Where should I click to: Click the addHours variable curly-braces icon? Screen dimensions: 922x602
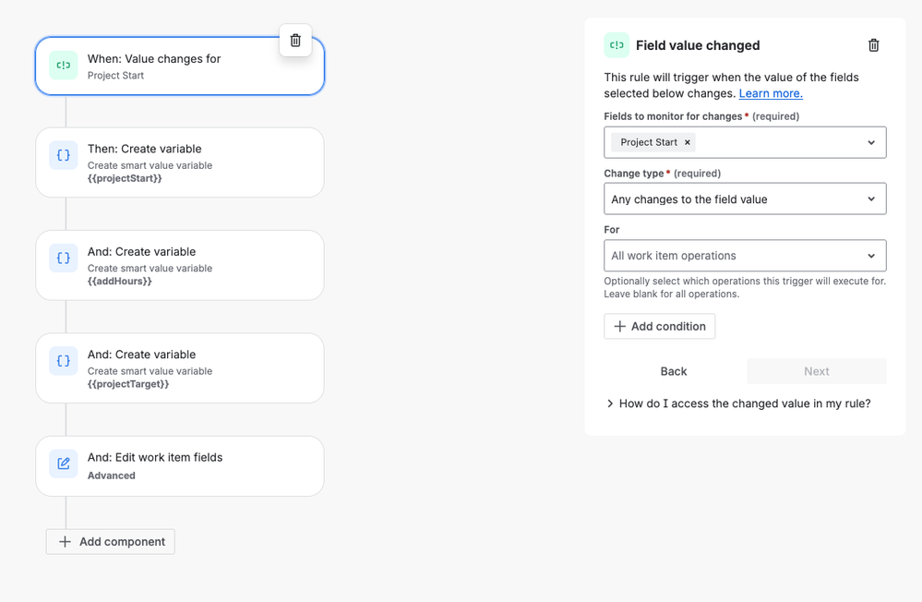pos(64,259)
